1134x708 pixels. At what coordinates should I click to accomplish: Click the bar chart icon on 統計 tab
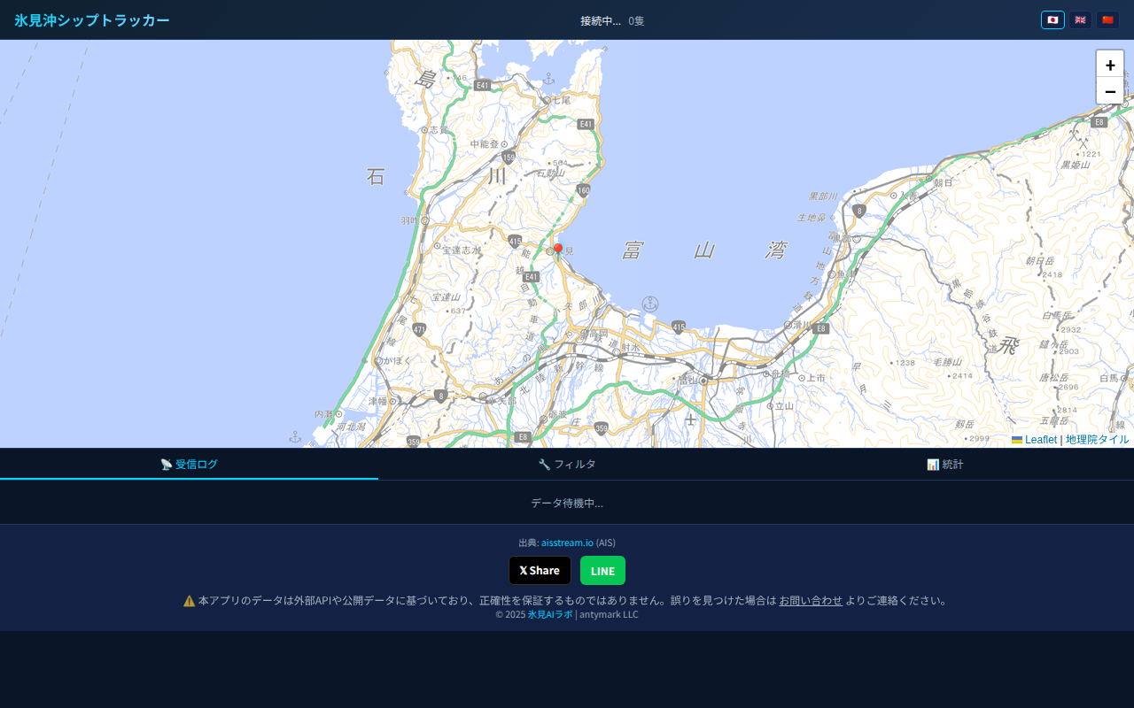click(x=932, y=464)
